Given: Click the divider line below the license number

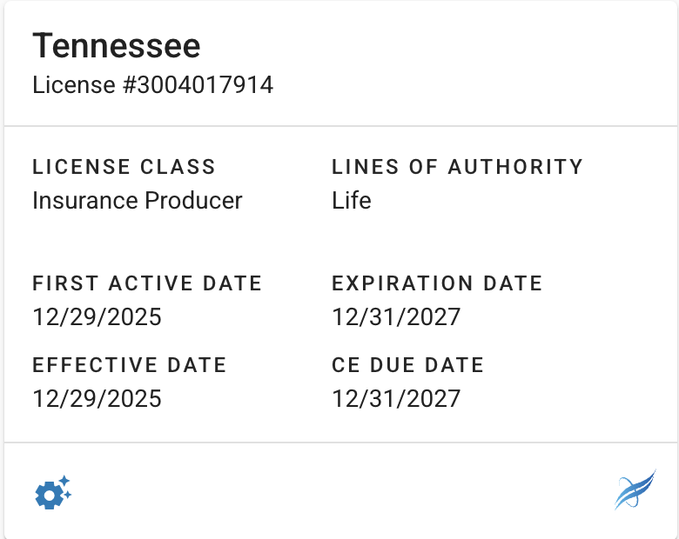Looking at the screenshot, I should [x=339, y=127].
